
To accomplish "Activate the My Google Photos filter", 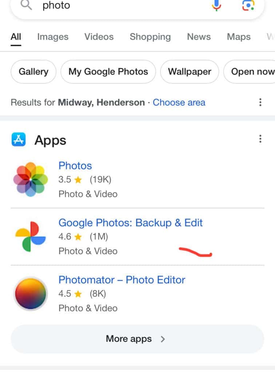I will pos(108,72).
